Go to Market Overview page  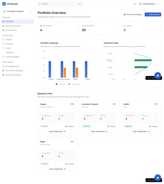tap(17, 26)
